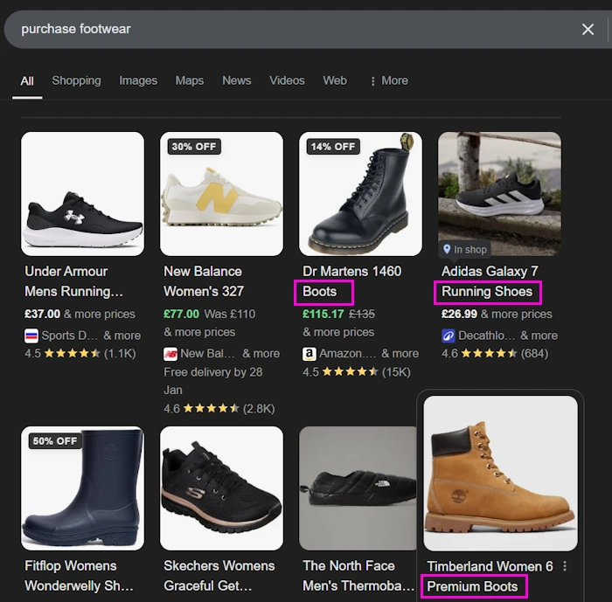The image size is (612, 602).
Task: Open Skechers Graceful shoe image
Action: [221, 488]
